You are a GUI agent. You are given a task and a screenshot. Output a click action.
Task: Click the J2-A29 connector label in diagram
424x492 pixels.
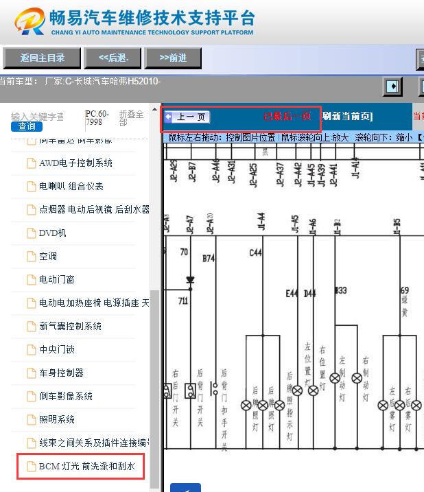pos(174,171)
